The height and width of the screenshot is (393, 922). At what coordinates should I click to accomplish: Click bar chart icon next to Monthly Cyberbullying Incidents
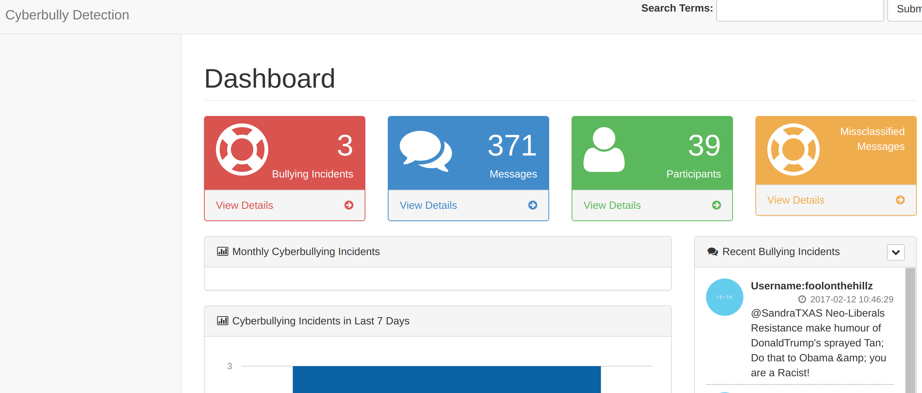[223, 251]
